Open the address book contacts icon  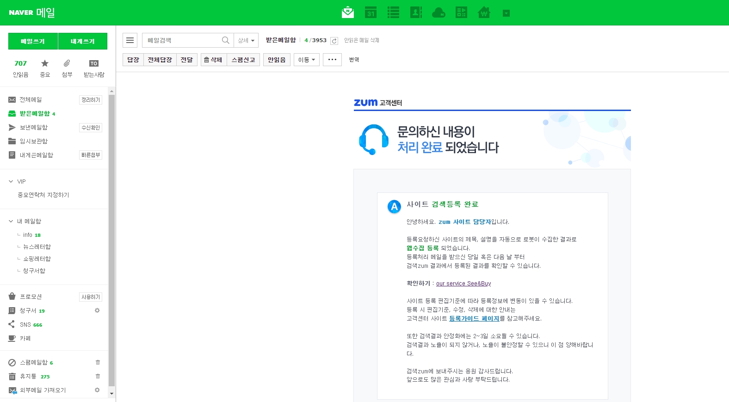[416, 12]
